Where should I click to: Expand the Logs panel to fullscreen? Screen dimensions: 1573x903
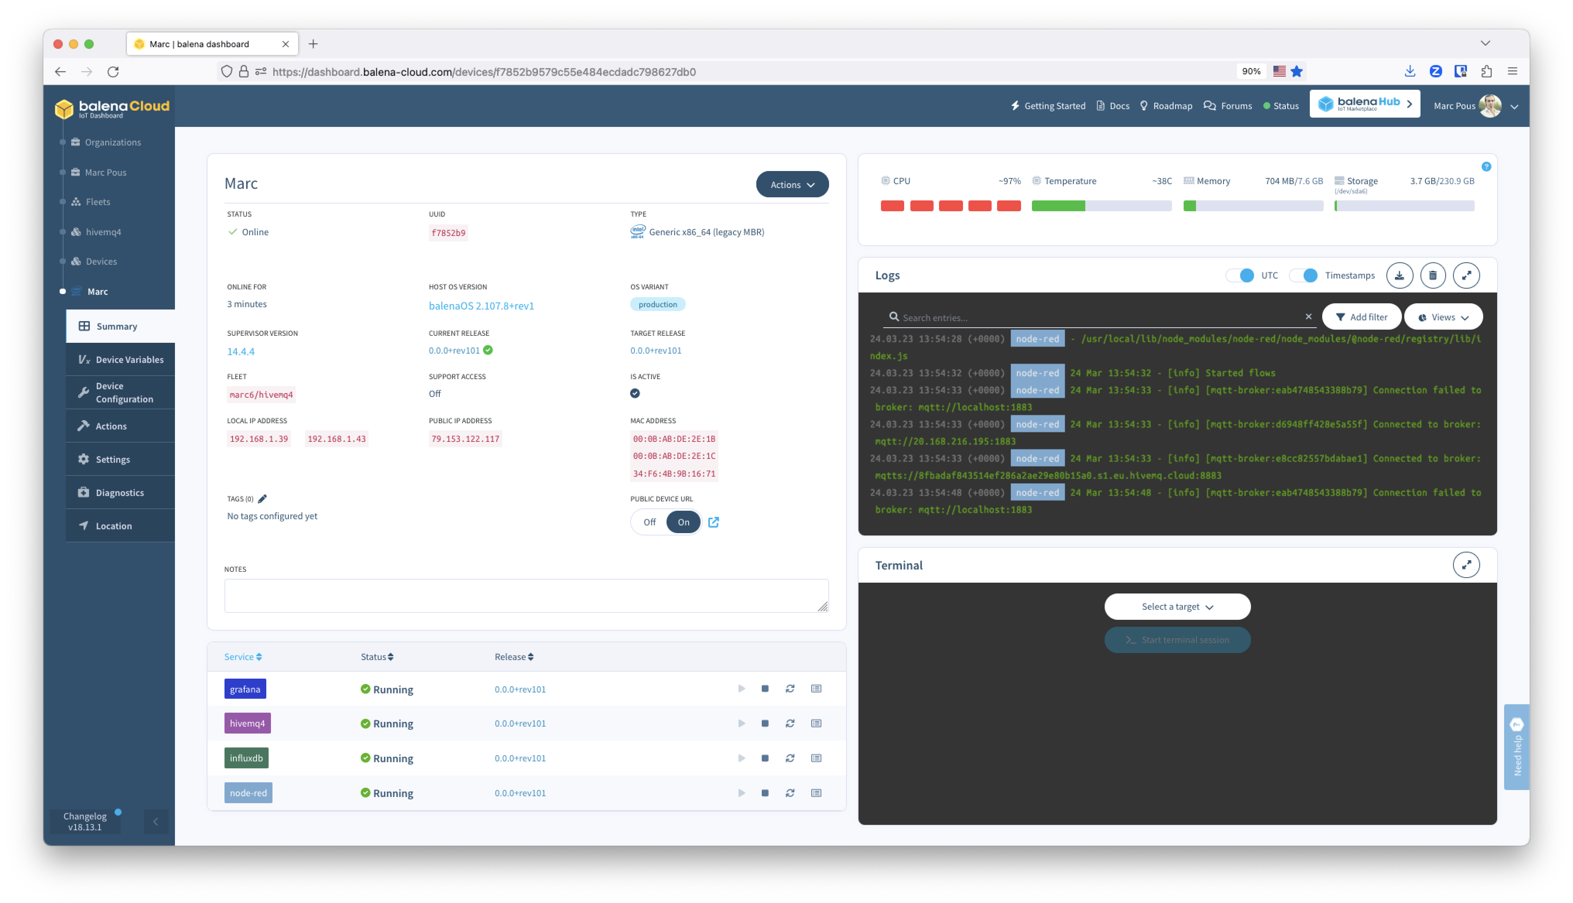coord(1466,275)
